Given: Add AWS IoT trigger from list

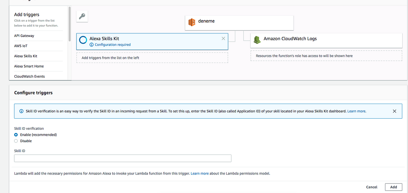Looking at the screenshot, I should [x=21, y=46].
